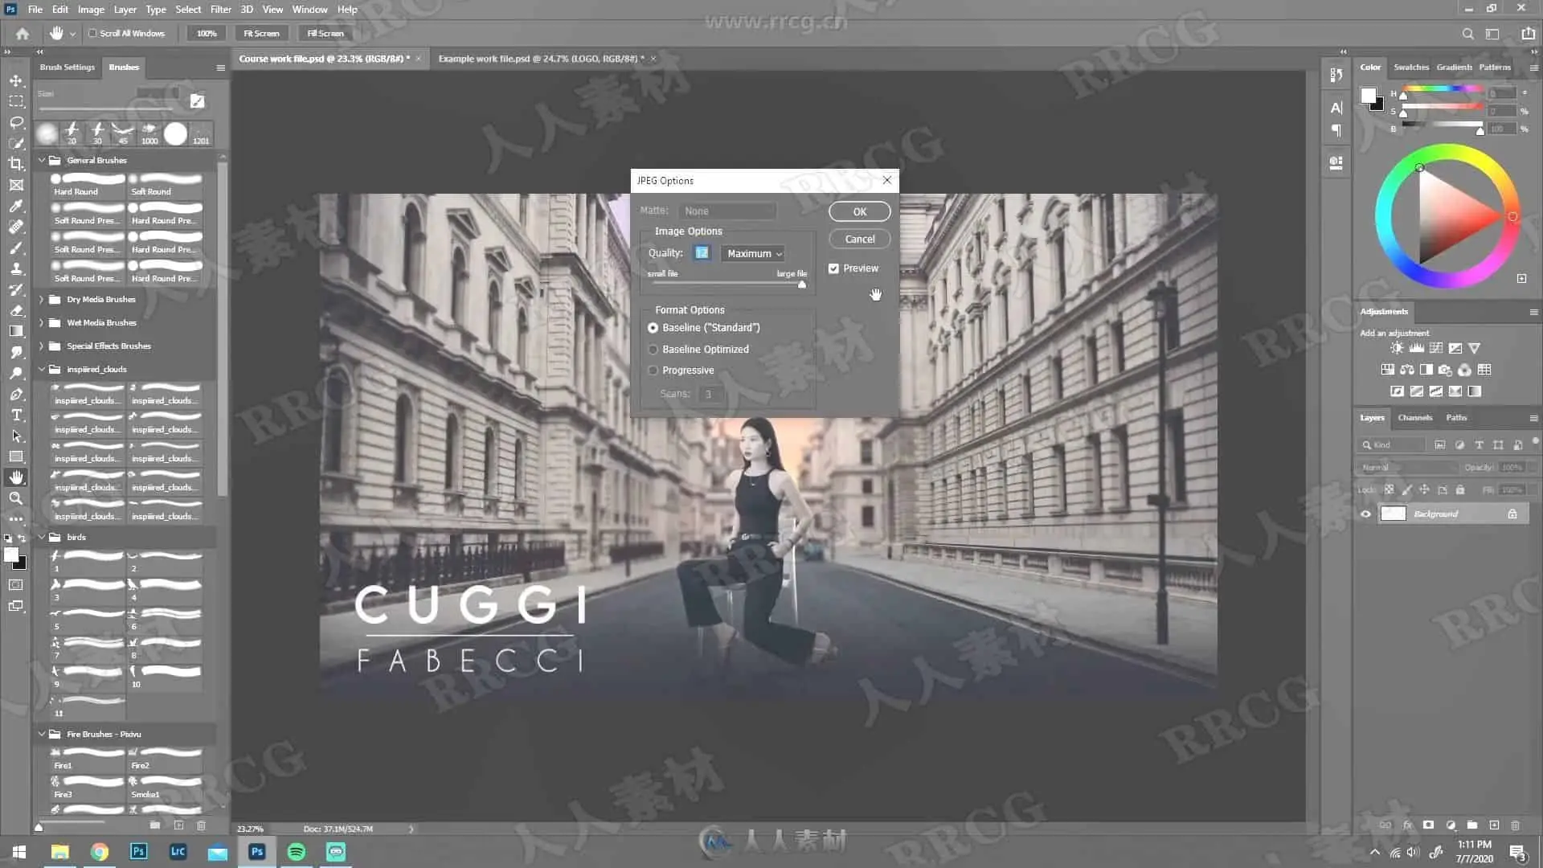Click OK in JPEG Options dialog
The image size is (1543, 868).
point(859,211)
